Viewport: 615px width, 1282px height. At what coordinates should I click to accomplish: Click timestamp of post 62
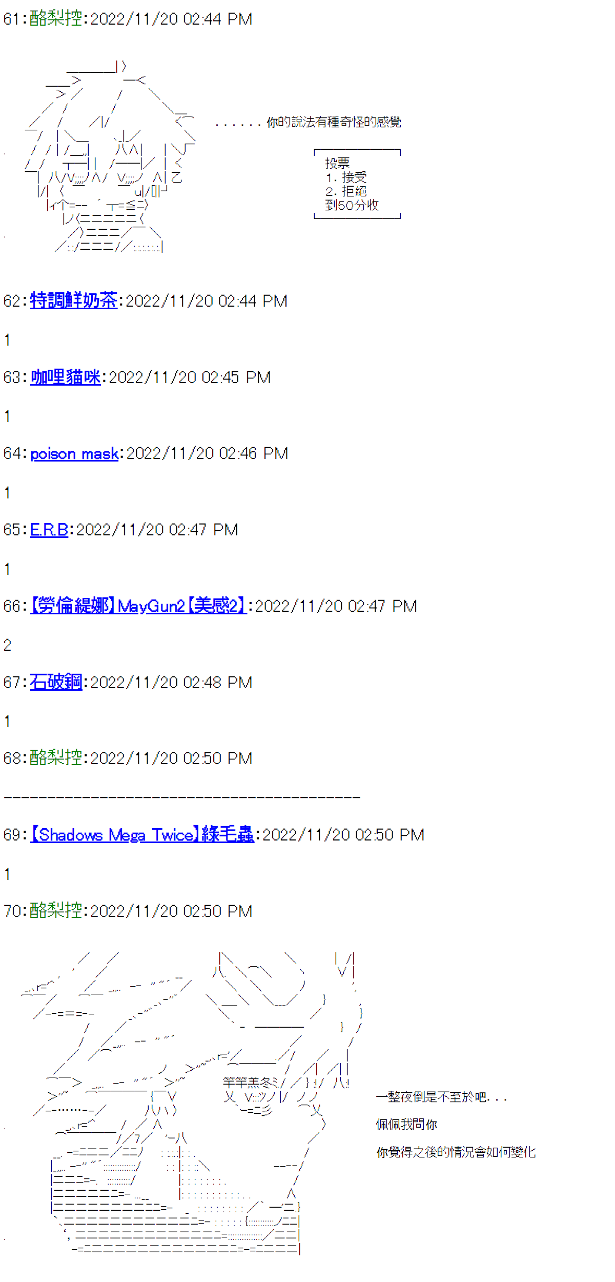pos(207,301)
